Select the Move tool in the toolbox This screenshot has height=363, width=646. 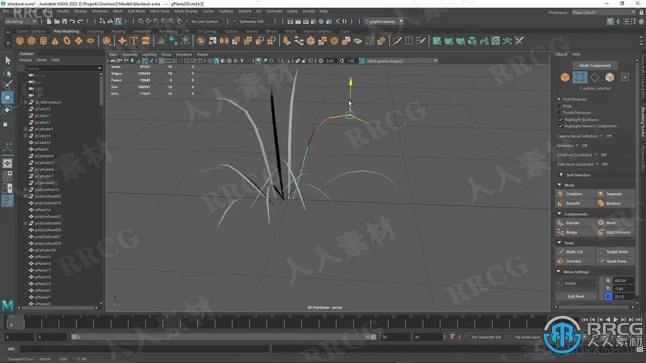(8, 97)
